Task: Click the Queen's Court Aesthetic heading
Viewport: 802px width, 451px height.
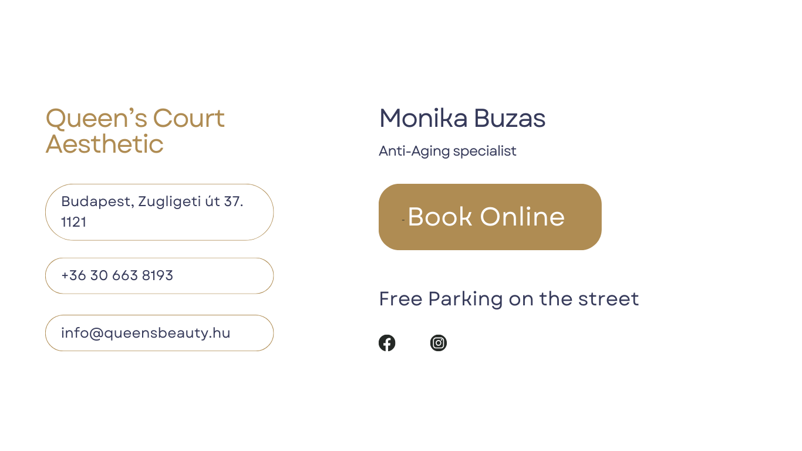Action: point(135,131)
